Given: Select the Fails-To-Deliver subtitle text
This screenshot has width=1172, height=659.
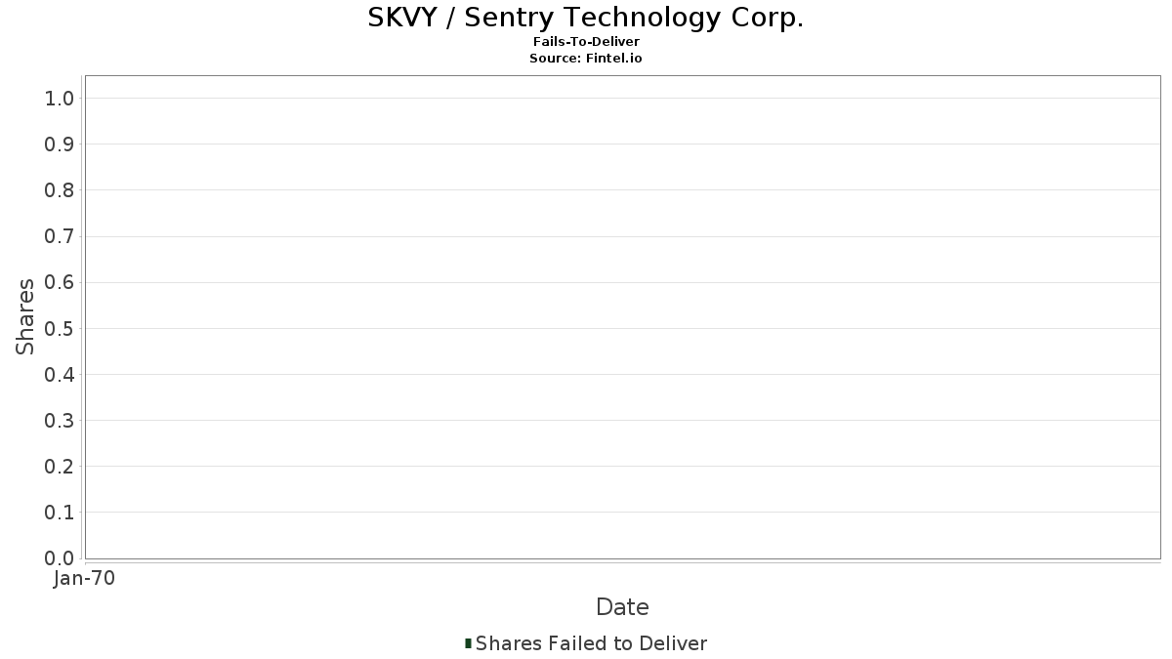Looking at the screenshot, I should pos(586,42).
